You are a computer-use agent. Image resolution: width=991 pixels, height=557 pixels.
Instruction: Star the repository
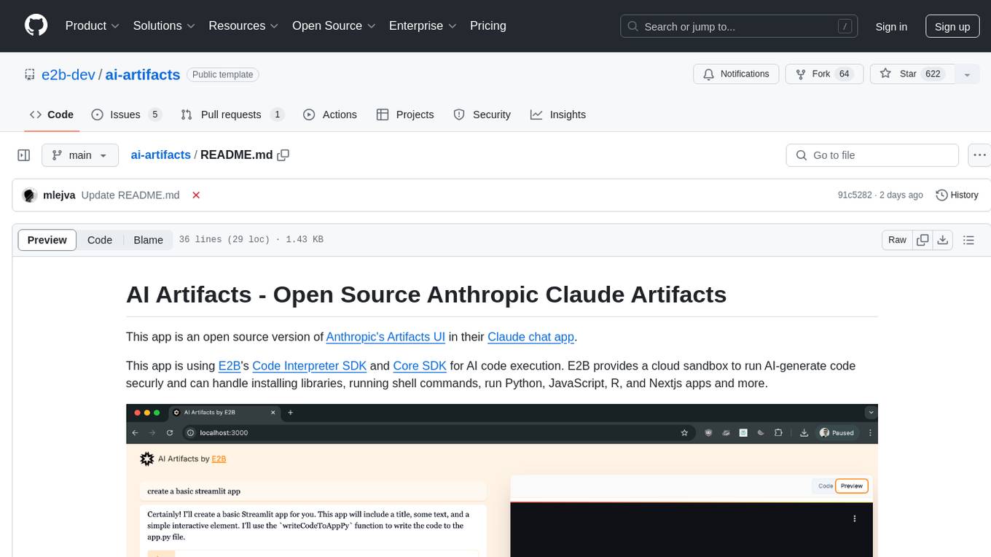pyautogui.click(x=911, y=74)
